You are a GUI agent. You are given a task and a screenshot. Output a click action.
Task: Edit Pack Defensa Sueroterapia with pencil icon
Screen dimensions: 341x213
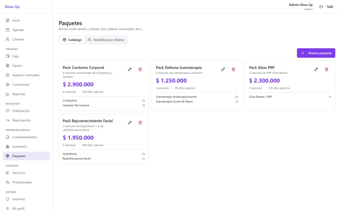click(223, 69)
